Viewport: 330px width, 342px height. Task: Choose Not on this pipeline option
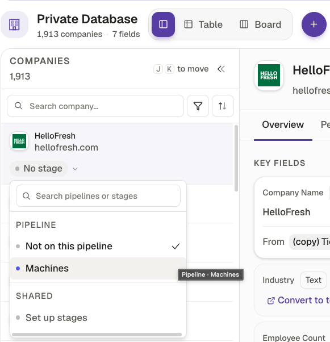pos(98,246)
